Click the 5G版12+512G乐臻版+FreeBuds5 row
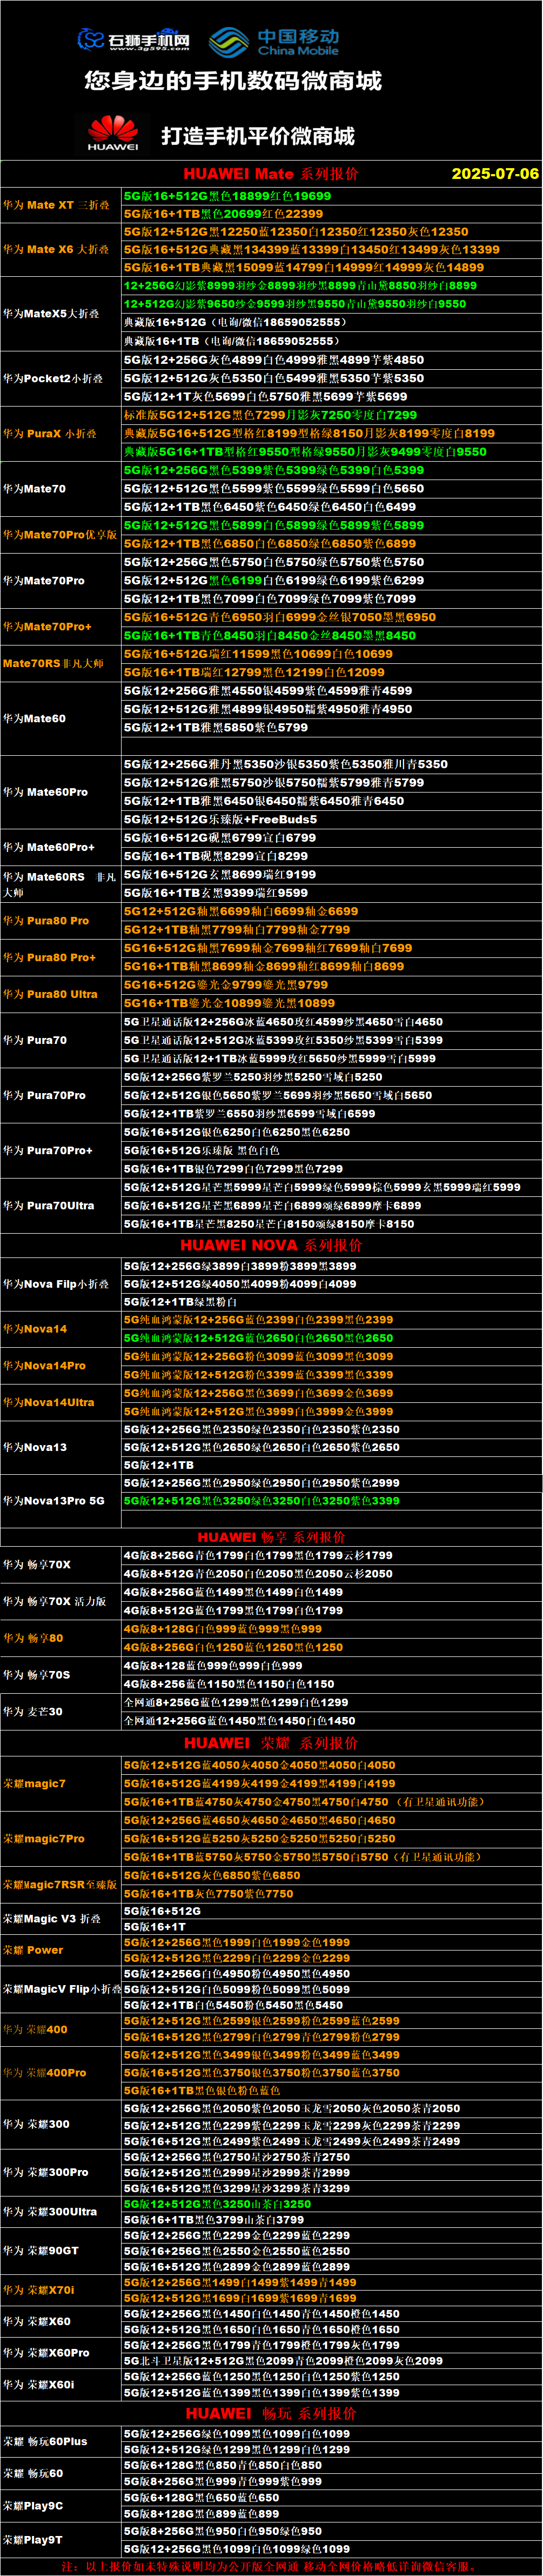 332,819
